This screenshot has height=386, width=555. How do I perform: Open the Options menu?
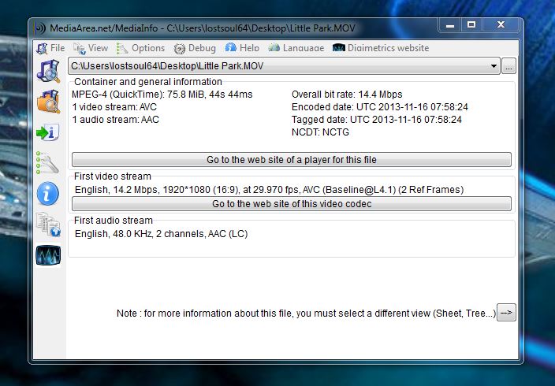pyautogui.click(x=140, y=48)
